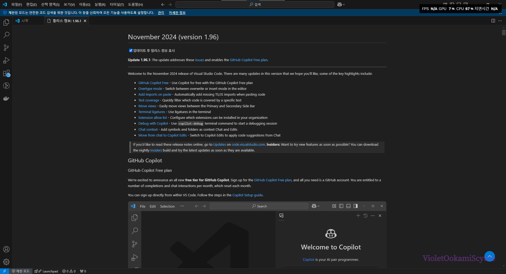The image size is (506, 274).
Task: Open the Explorer view in activity bar
Action: (6, 22)
